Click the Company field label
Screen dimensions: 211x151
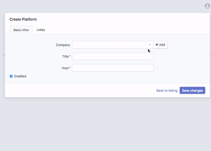(63, 45)
